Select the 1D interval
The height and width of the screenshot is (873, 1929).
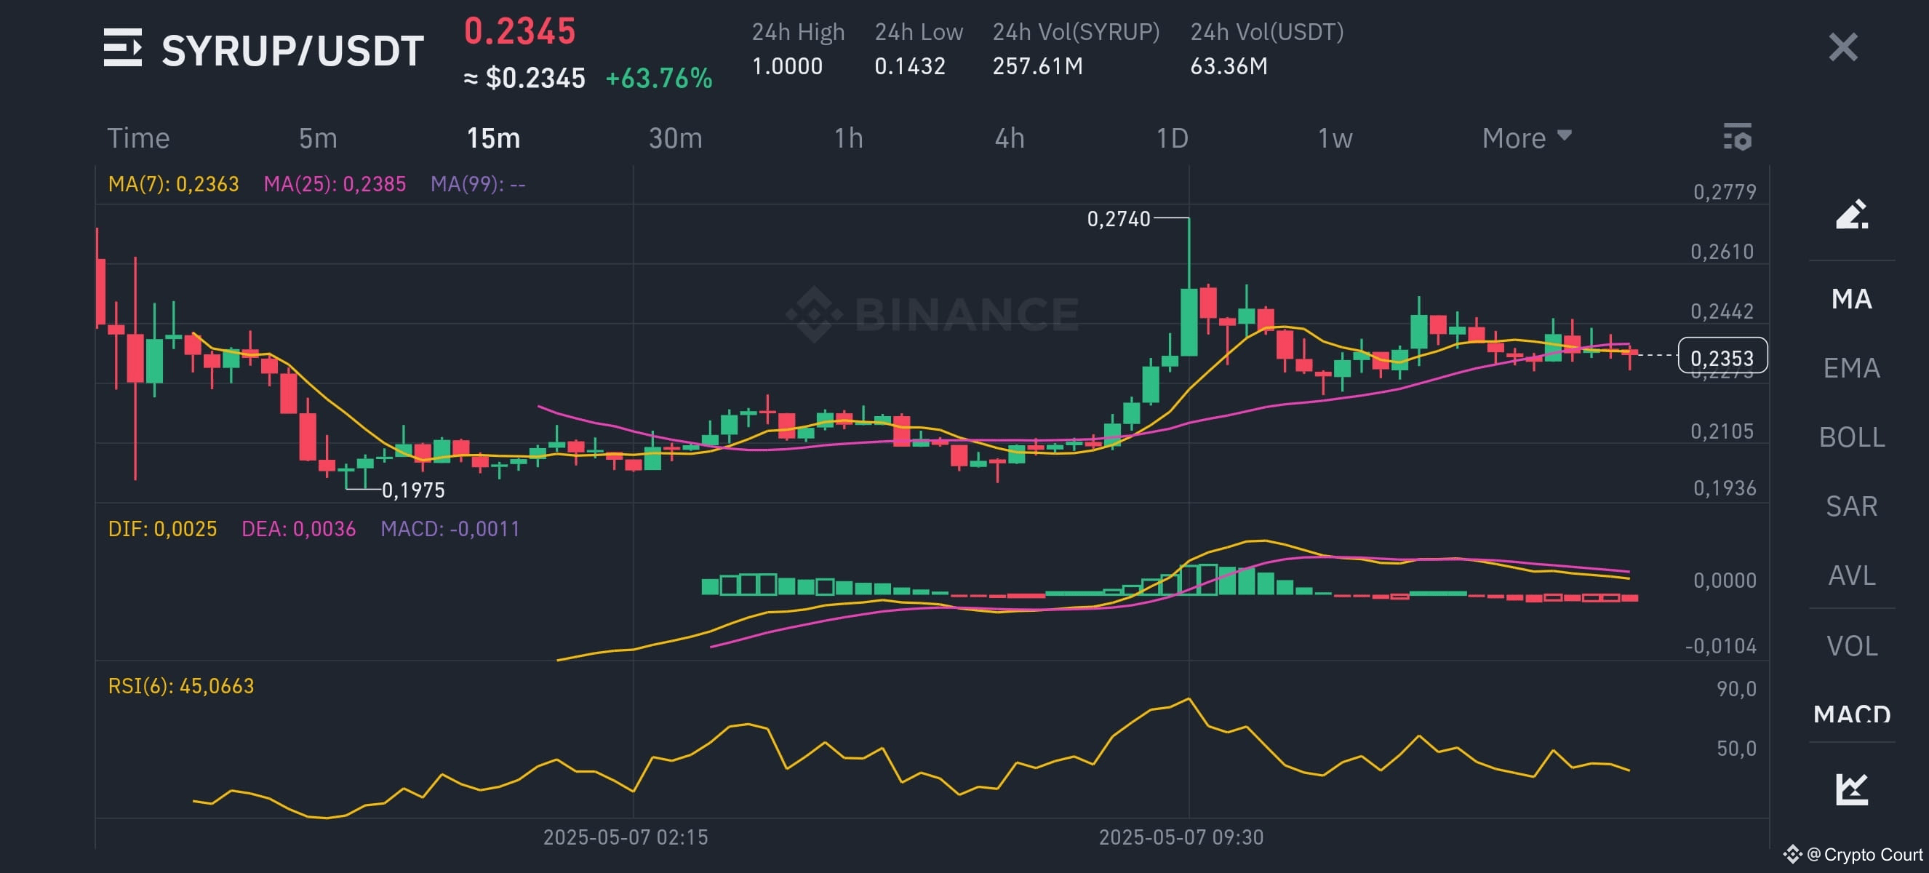click(1172, 138)
